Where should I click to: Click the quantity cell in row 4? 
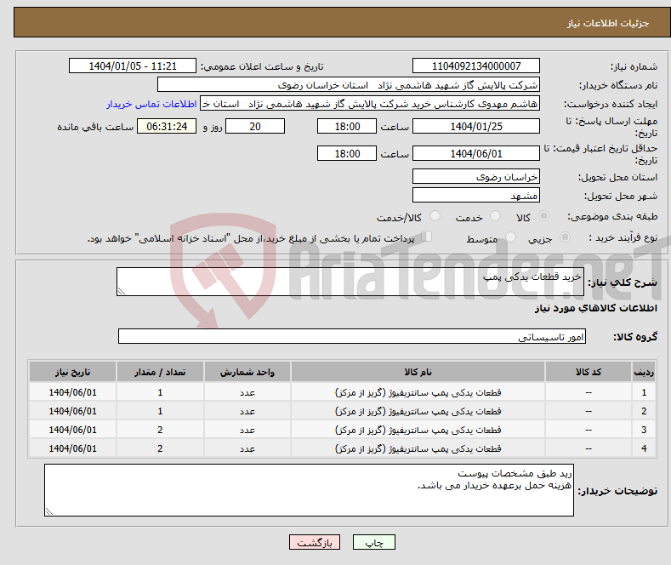click(160, 448)
